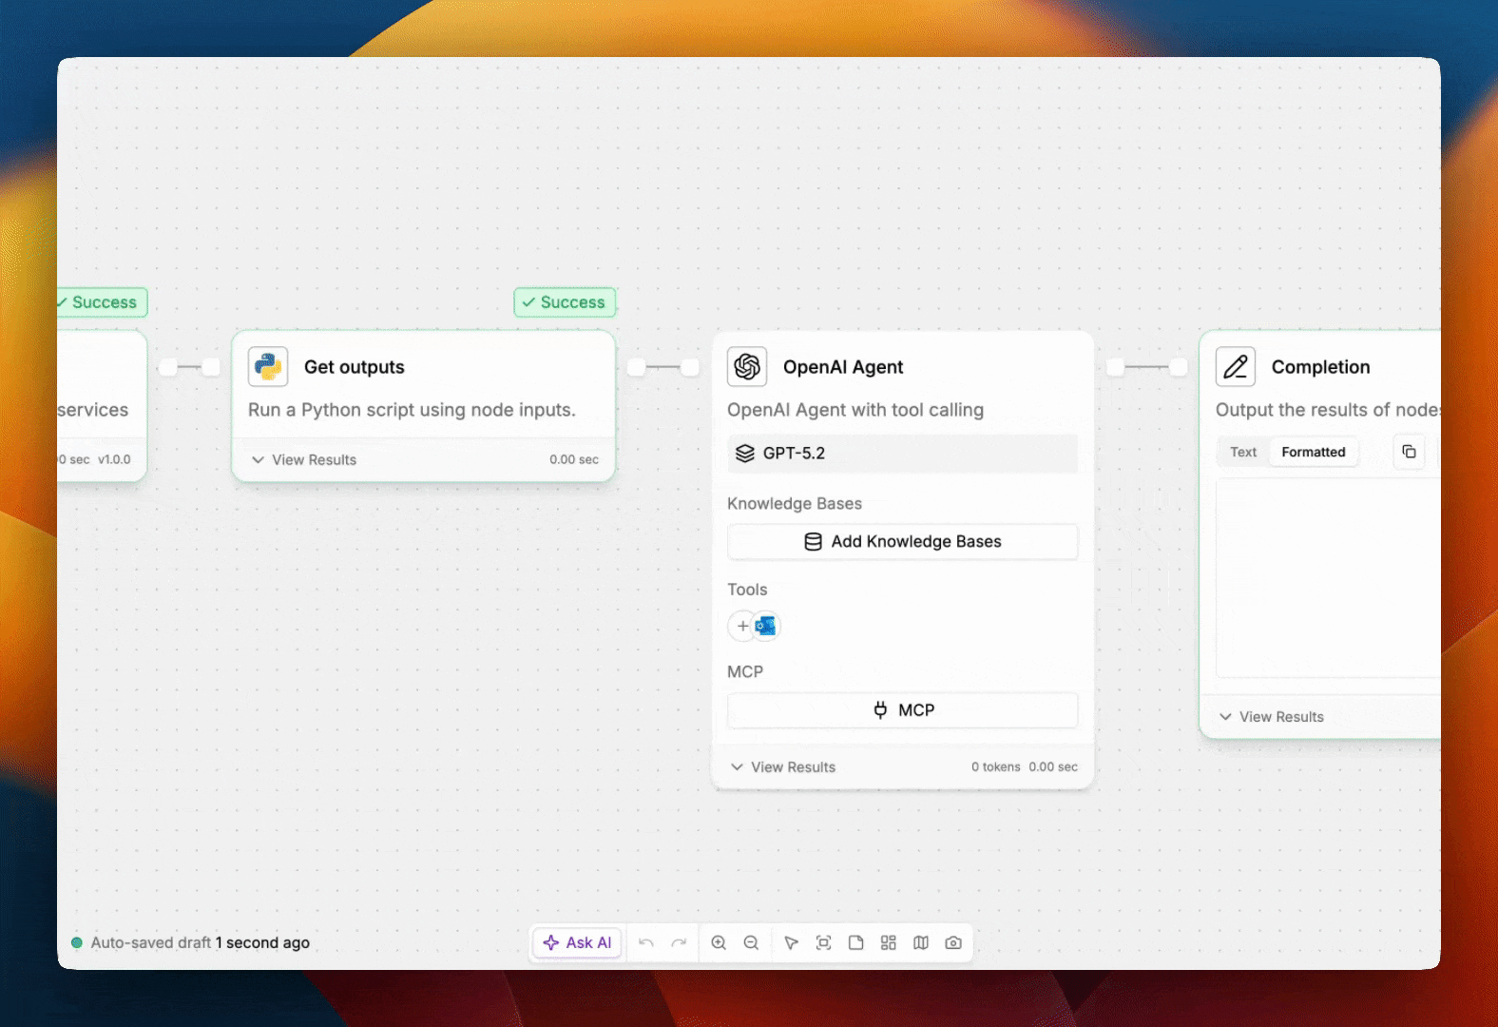Expand View Results on OpenAI Agent node
The image size is (1498, 1027).
pos(783,767)
